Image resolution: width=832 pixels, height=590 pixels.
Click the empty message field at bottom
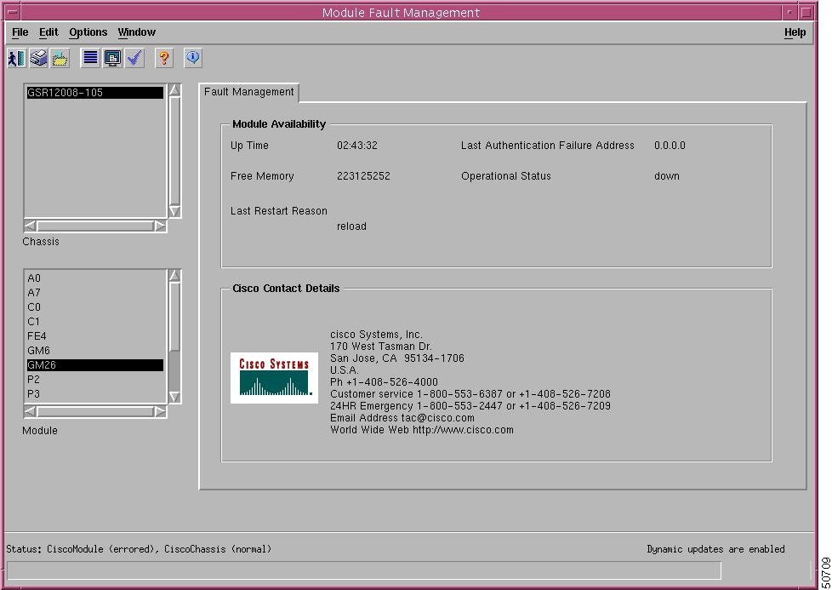(x=364, y=570)
